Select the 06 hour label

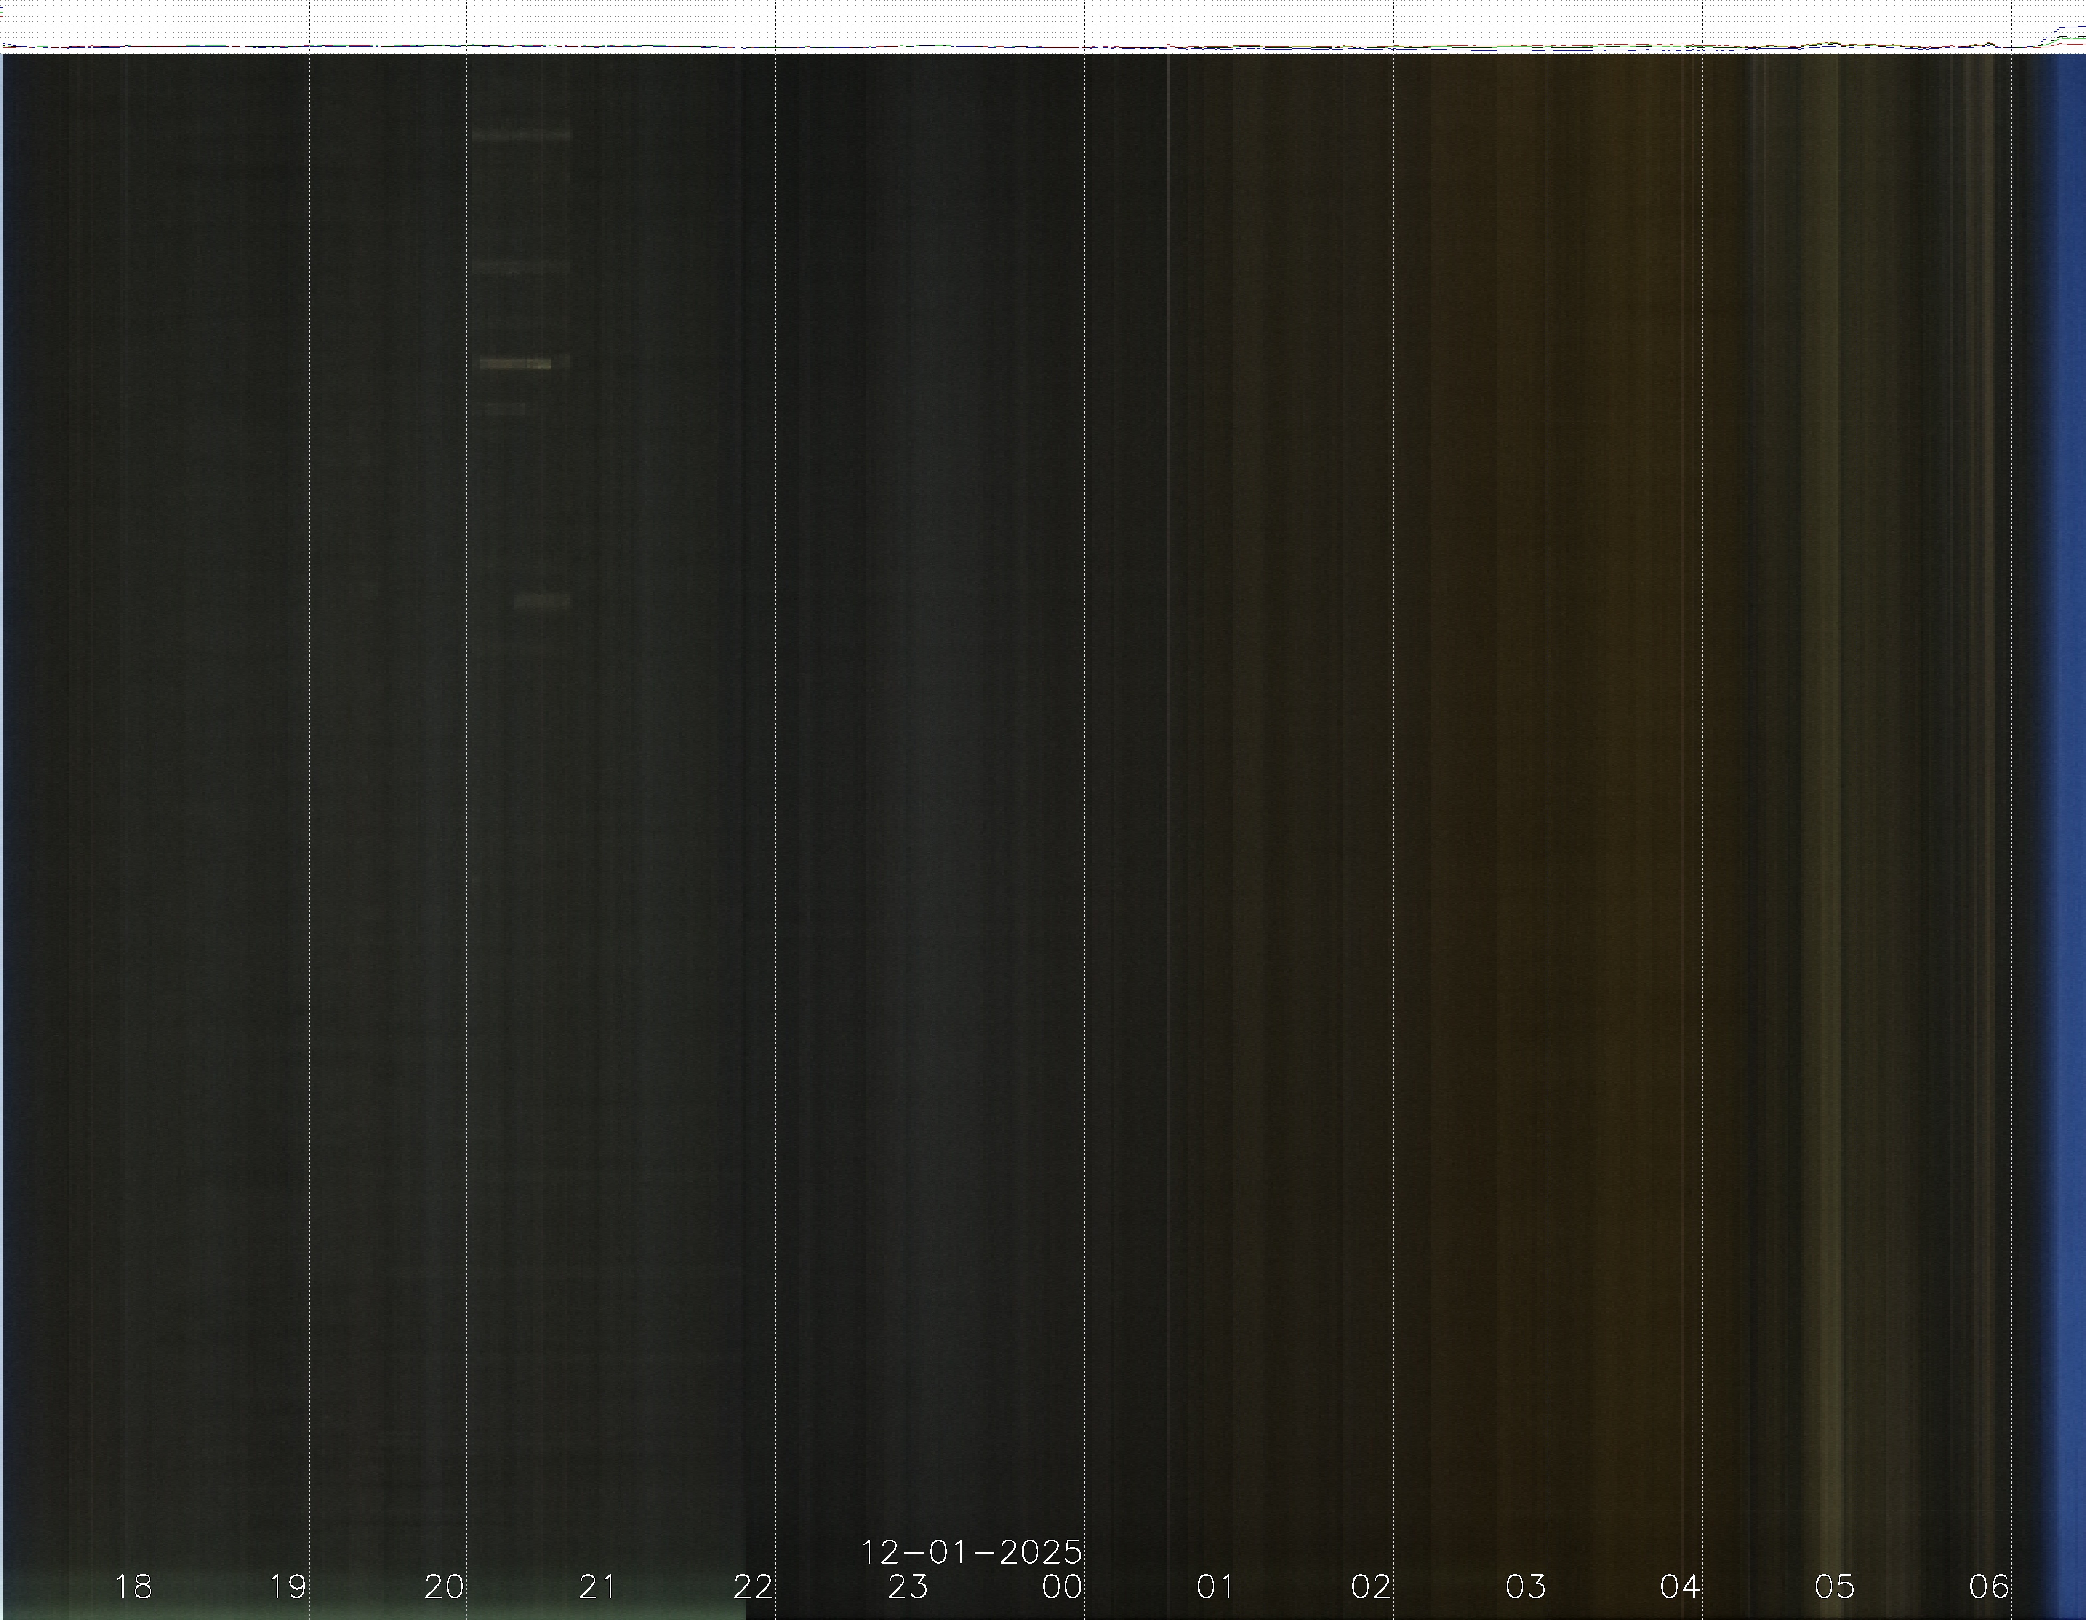[x=1990, y=1586]
